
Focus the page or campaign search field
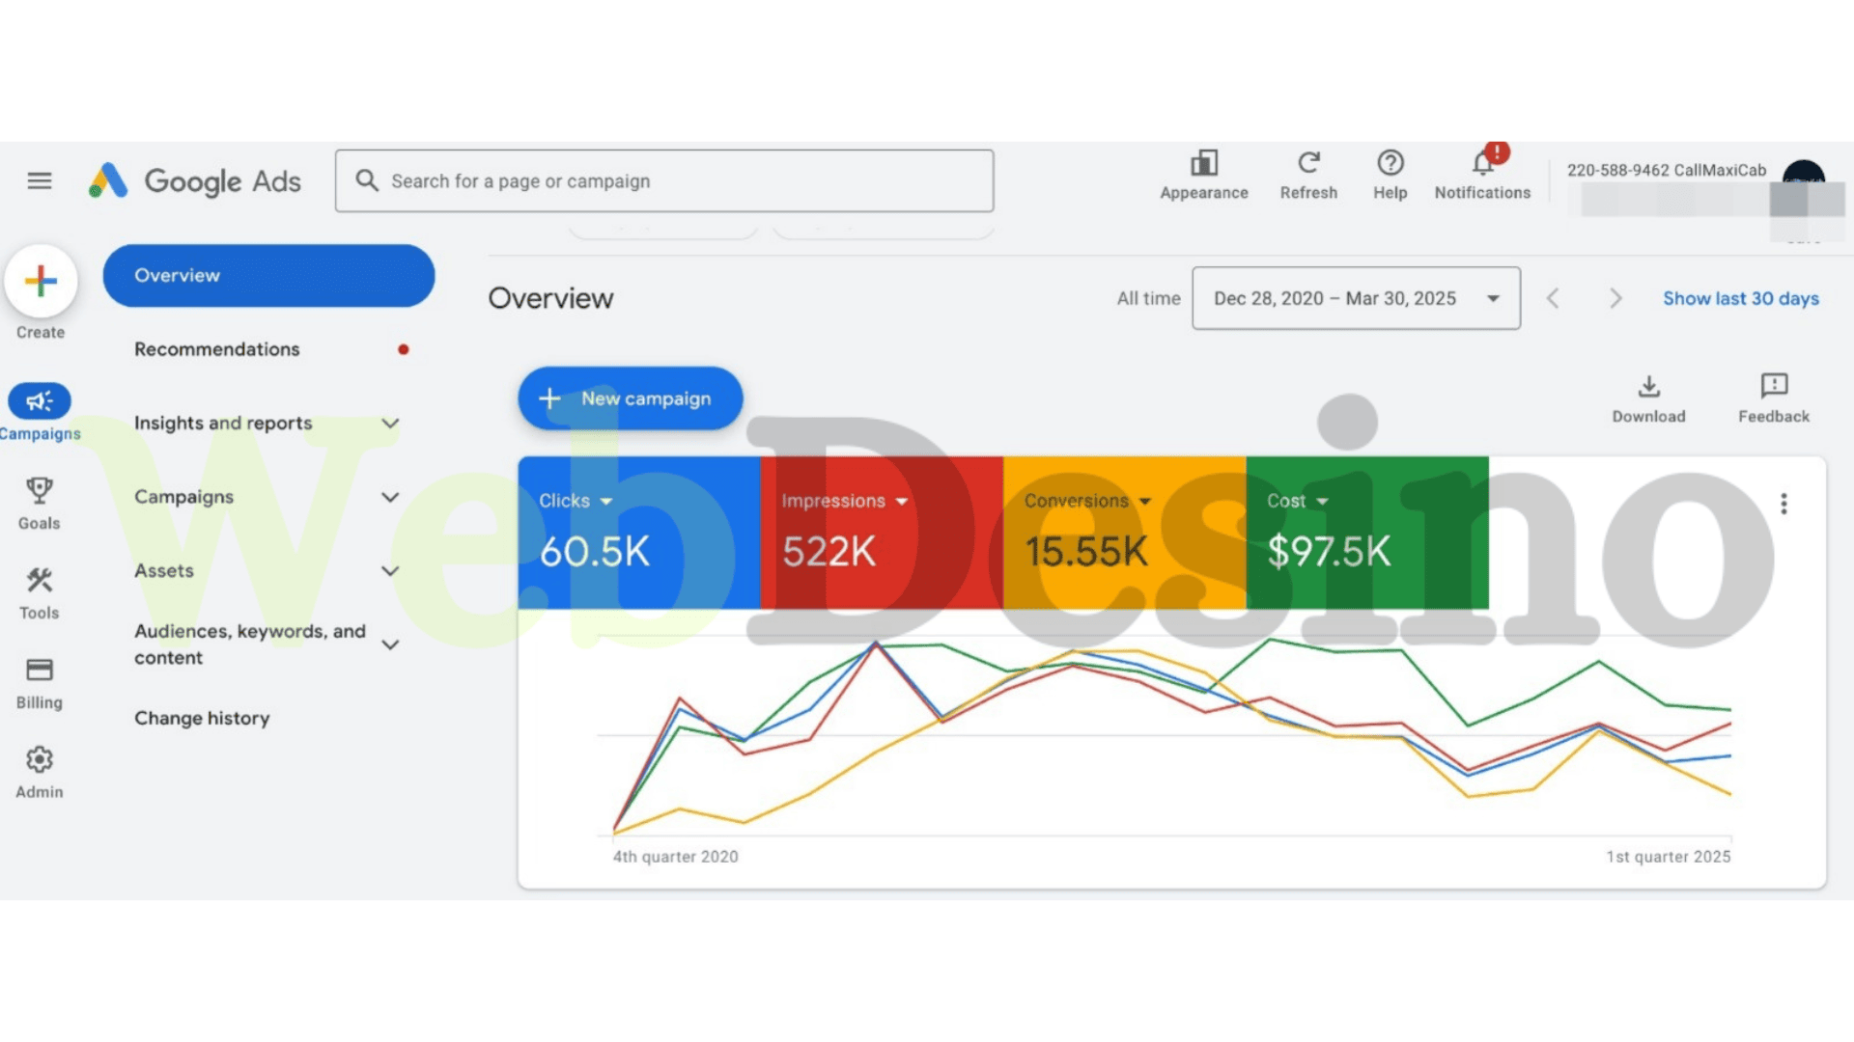click(664, 180)
